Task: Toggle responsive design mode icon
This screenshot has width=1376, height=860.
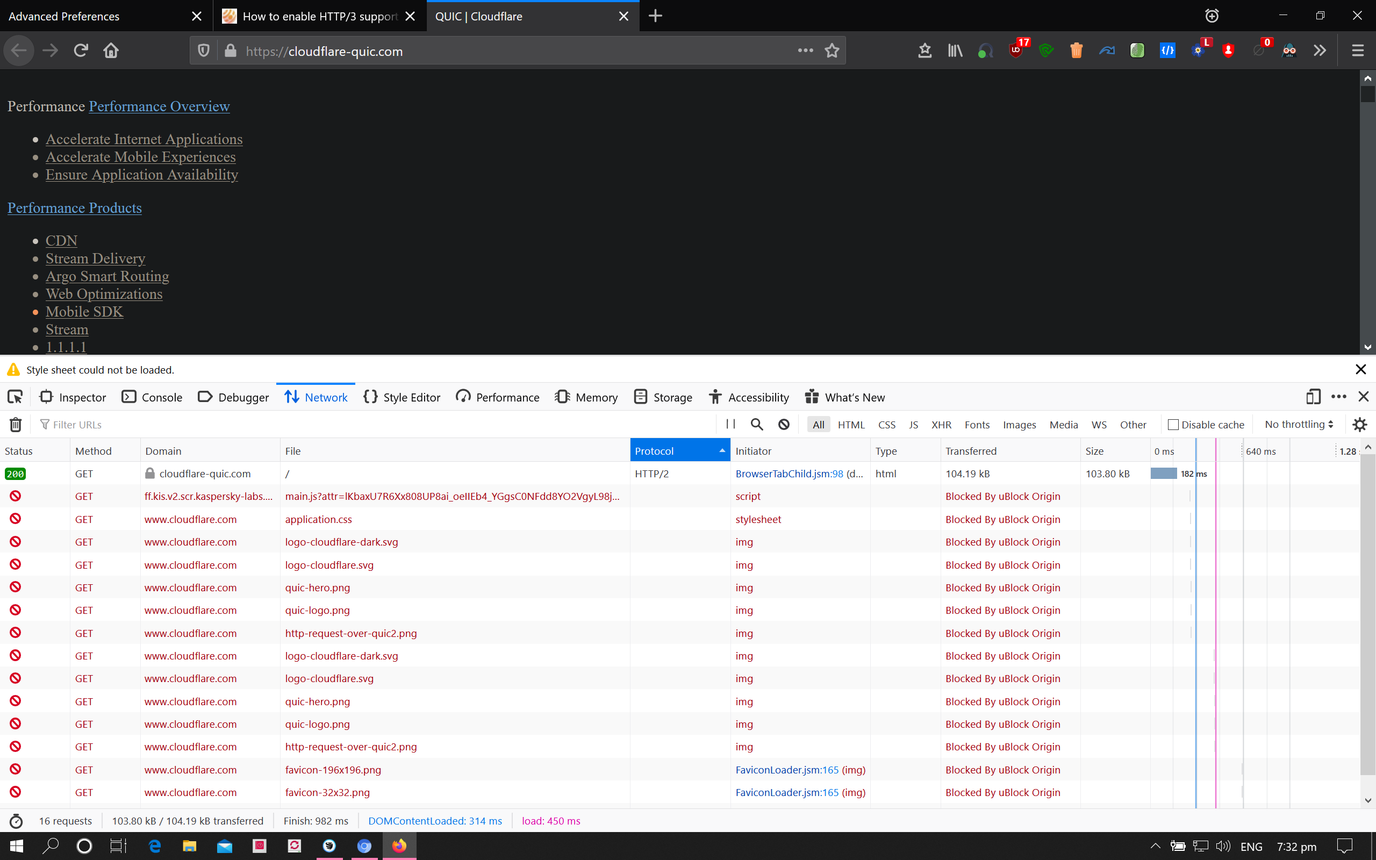Action: [x=1313, y=397]
